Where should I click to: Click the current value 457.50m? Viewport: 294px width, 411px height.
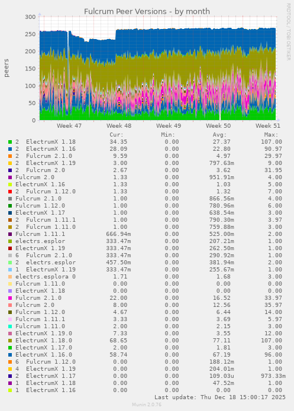(x=118, y=263)
